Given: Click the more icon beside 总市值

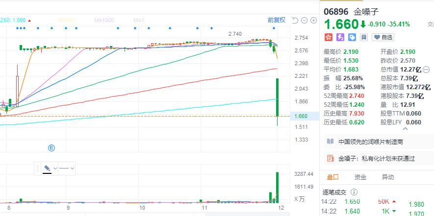Looking at the screenshot, I should tap(426, 70).
